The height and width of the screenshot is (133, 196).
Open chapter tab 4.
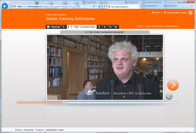tap(105, 27)
